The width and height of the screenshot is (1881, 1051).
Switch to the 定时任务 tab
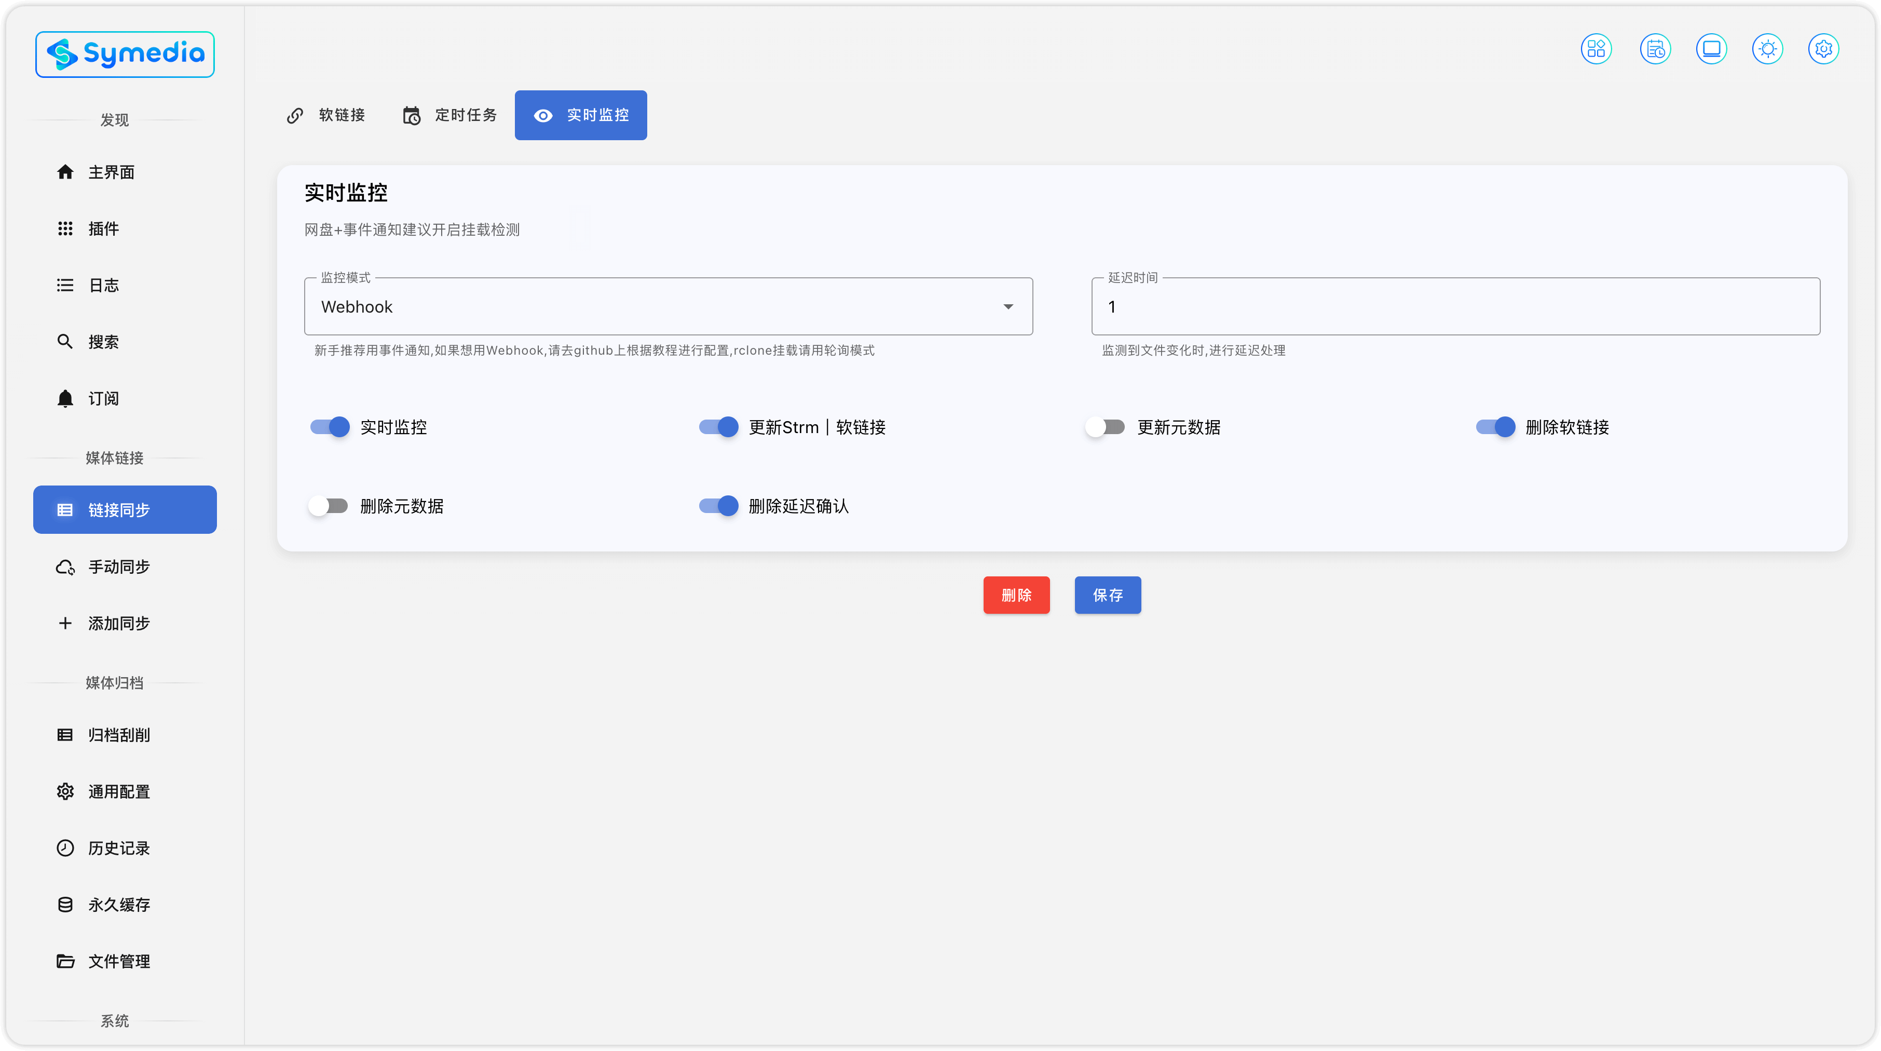451,115
